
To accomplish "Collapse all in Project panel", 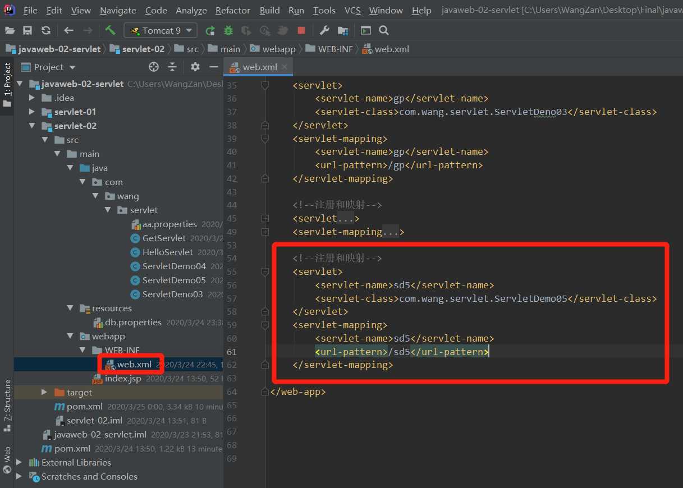I will (x=172, y=67).
